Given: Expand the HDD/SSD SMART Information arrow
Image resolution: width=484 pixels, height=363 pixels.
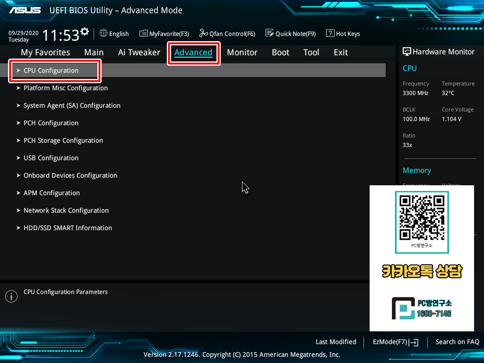Looking at the screenshot, I should point(18,228).
